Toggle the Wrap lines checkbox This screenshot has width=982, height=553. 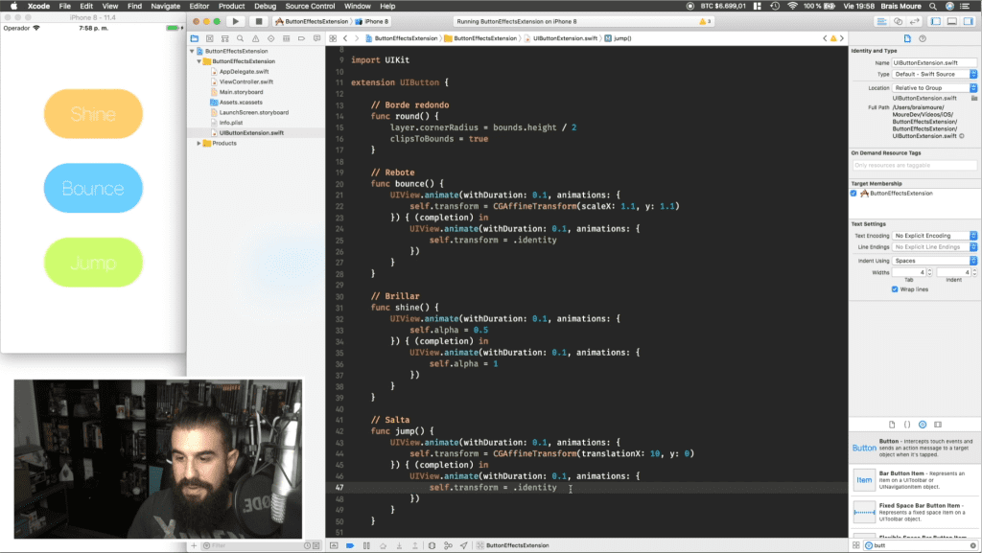(x=895, y=289)
